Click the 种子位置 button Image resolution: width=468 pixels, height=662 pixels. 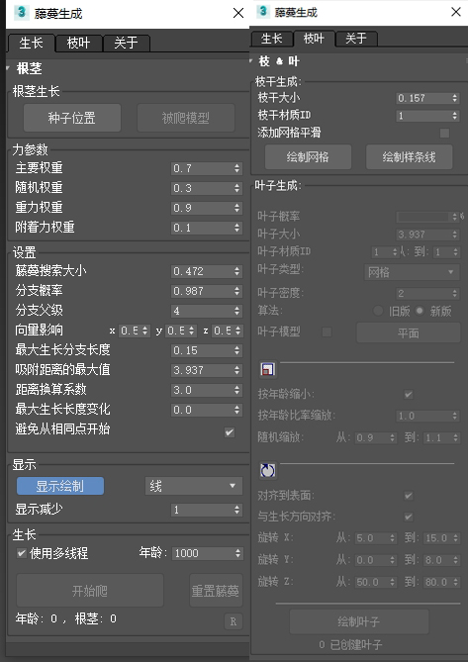pos(72,118)
